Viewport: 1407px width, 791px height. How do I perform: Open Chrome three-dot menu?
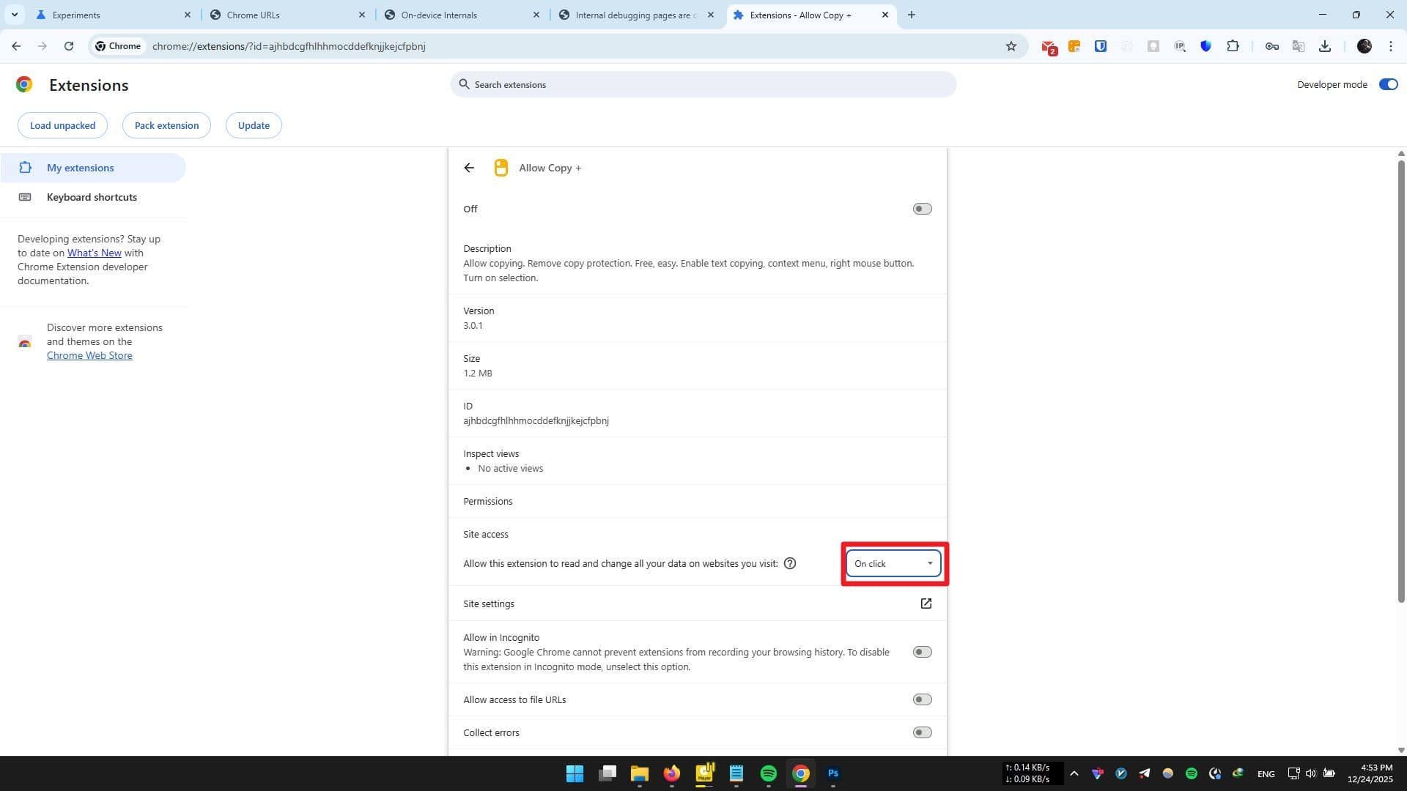pyautogui.click(x=1391, y=46)
